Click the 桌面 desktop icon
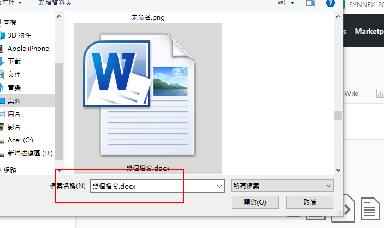The width and height of the screenshot is (384, 228). (2, 101)
